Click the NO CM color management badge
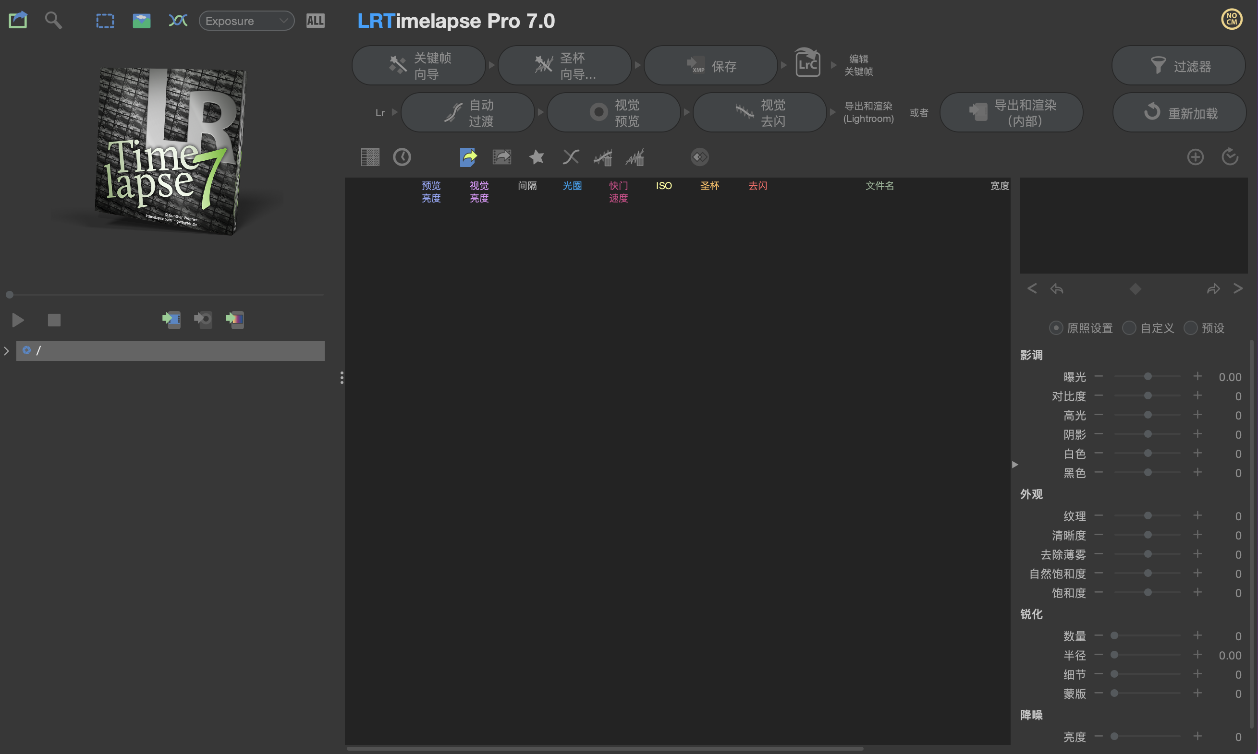The width and height of the screenshot is (1258, 754). (1231, 19)
